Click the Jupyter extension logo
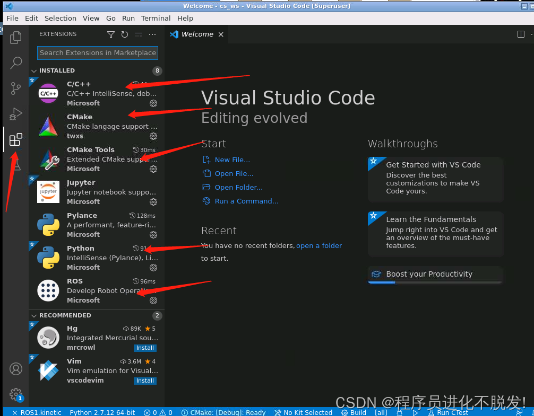The height and width of the screenshot is (416, 534). point(48,192)
